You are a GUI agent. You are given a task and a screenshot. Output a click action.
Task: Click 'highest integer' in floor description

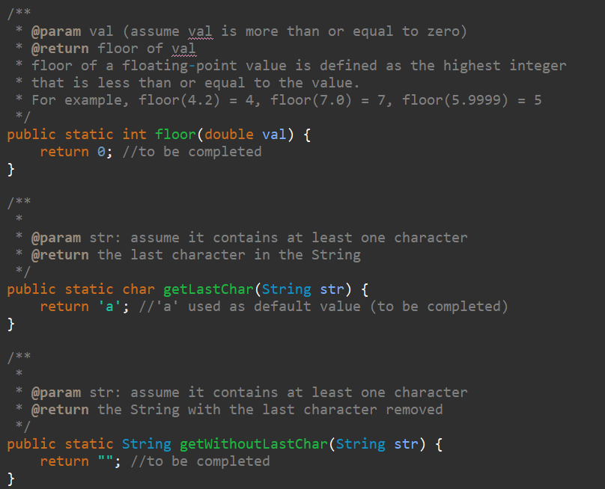(x=505, y=66)
